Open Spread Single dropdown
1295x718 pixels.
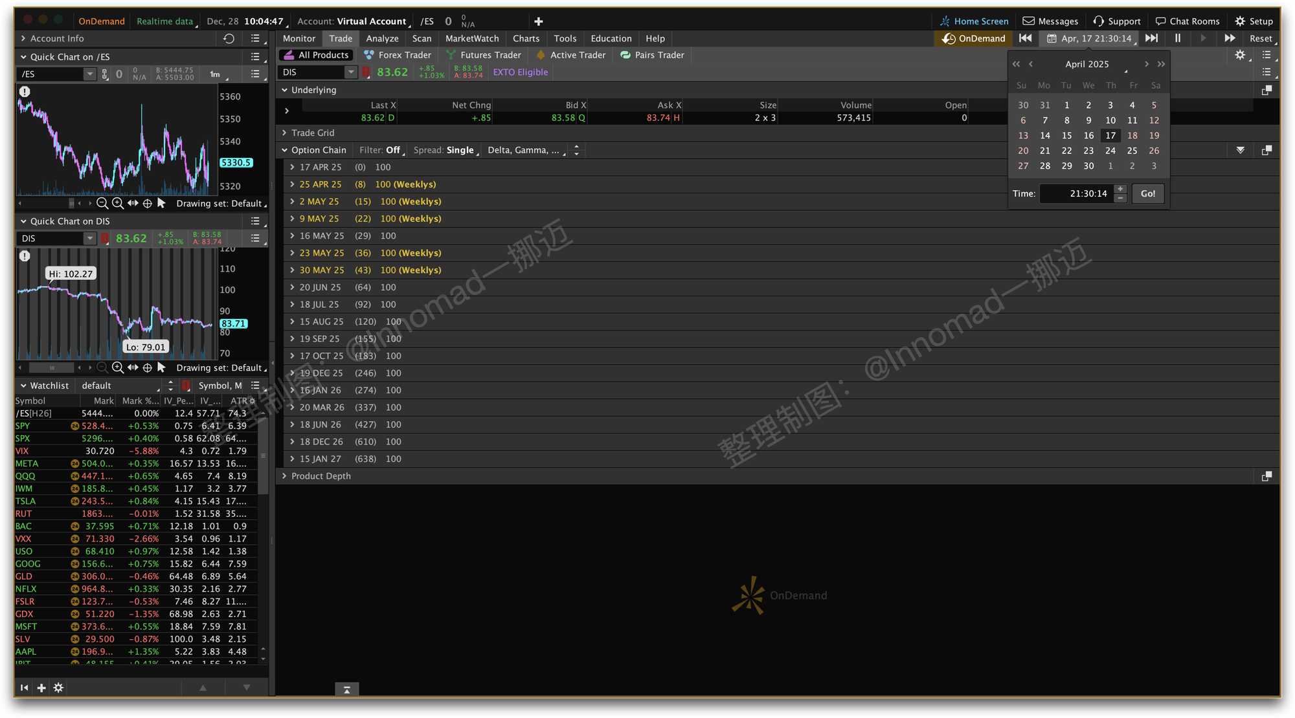pyautogui.click(x=447, y=150)
